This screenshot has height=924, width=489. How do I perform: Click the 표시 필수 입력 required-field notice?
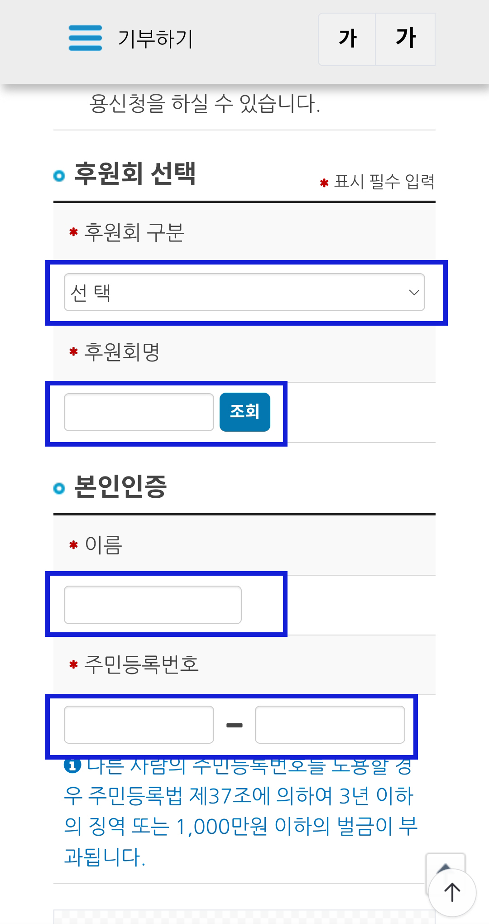pos(383,183)
